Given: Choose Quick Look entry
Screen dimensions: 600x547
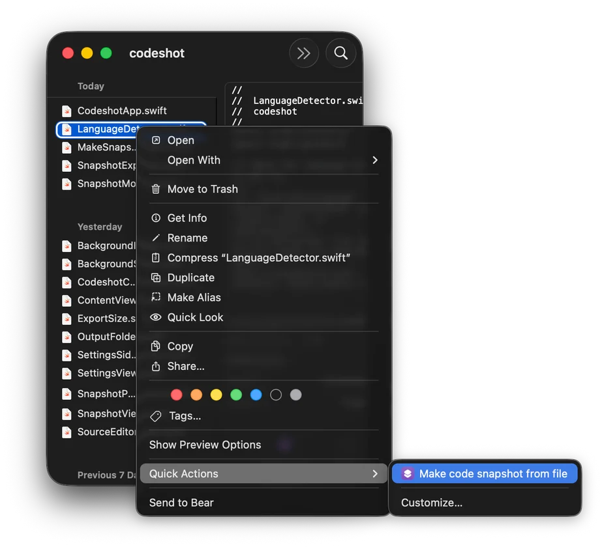Looking at the screenshot, I should point(263,317).
